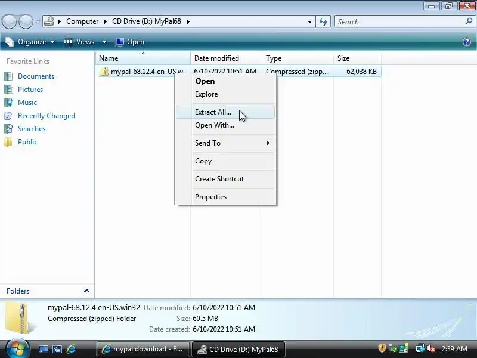The image size is (477, 358).
Task: Click the Back navigation button
Action: click(9, 21)
